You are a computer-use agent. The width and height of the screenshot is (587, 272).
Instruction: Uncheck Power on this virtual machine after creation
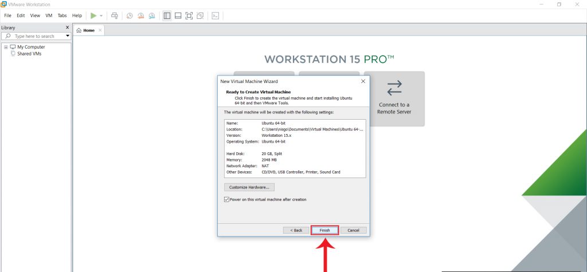226,199
